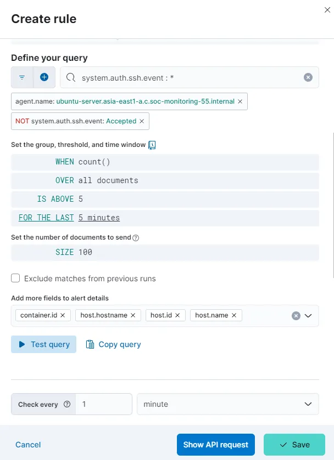Run Test query
The width and height of the screenshot is (334, 460).
[43, 344]
